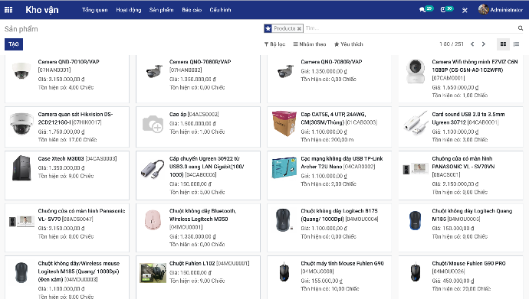This screenshot has width=529, height=299.
Task: Open the activities clock icon
Action: coord(443,10)
